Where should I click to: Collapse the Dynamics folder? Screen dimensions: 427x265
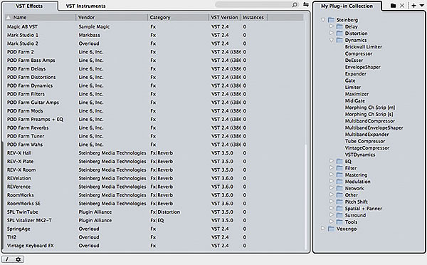332,40
